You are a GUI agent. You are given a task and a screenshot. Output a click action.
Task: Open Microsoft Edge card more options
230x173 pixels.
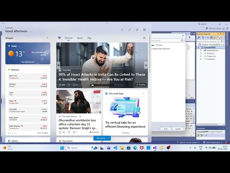(143, 94)
